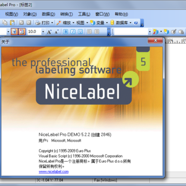This screenshot has height=186, width=186.
Task: Click the edit variable pen icon
Action: 174,32
